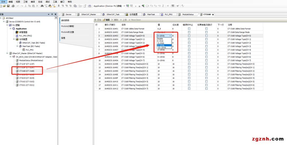This screenshot has width=287, height=145.
Task: Open the Voltage Type CH 0 value dropdown
Action: click(170, 36)
